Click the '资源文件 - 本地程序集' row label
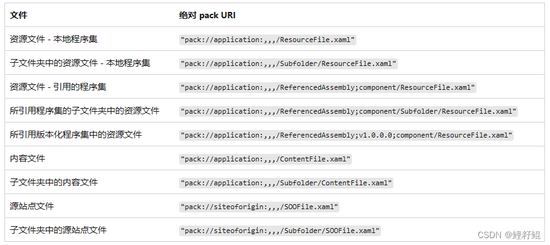Screen dimensions: 550x245 (x=53, y=39)
